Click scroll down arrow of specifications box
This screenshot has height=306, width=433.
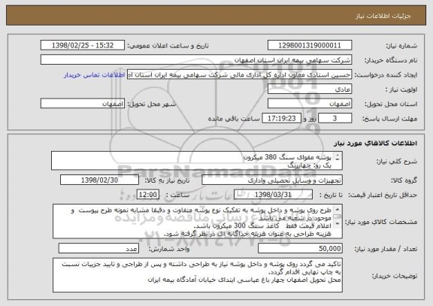point(338,224)
